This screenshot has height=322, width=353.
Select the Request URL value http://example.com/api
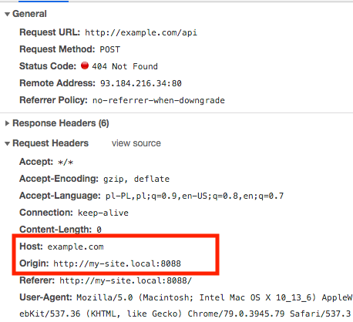(141, 33)
